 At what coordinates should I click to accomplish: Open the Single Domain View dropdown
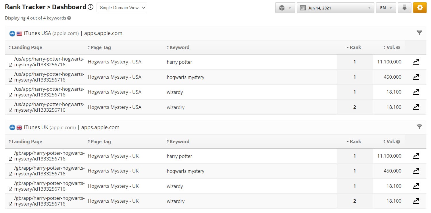(x=122, y=8)
